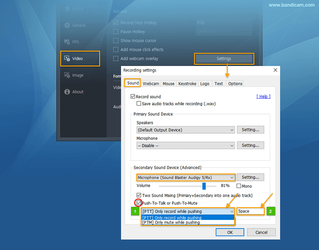Uncheck Two Sound Mixing option
This screenshot has width=319, height=250.
pyautogui.click(x=139, y=195)
